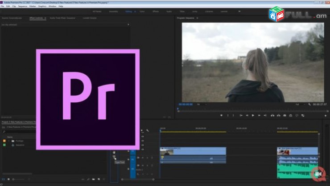Open the Source panel tab
The image size is (330, 186).
point(12,18)
